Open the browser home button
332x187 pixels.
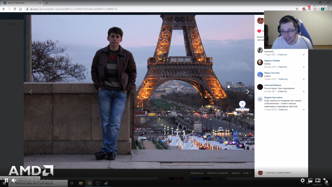tap(20, 9)
